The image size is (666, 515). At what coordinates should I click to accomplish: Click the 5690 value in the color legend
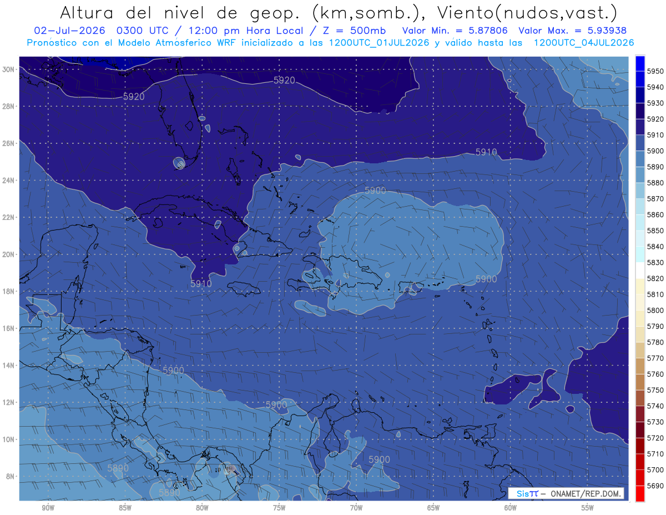pyautogui.click(x=655, y=486)
